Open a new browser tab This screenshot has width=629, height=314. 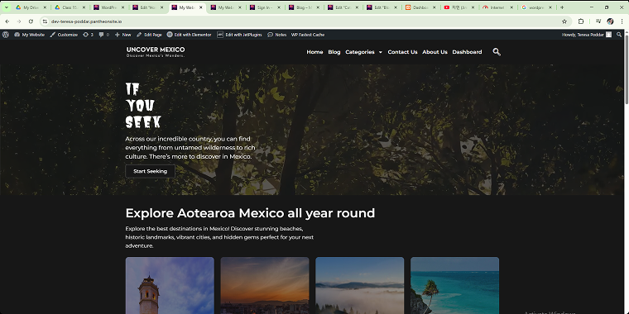pyautogui.click(x=562, y=7)
